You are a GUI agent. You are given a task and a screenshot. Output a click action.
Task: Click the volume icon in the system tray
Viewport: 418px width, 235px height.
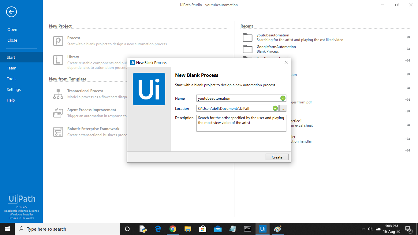click(x=371, y=229)
